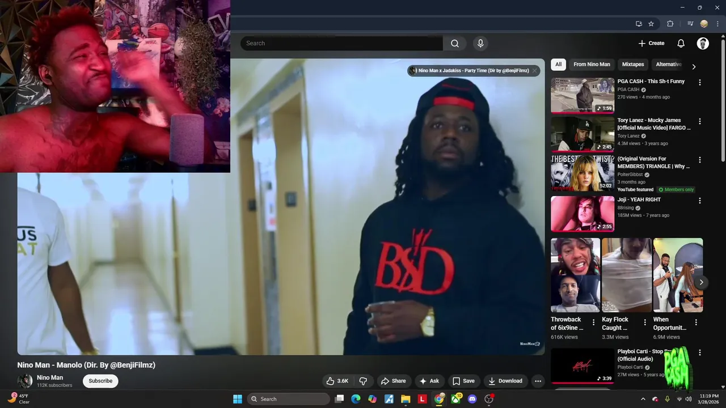Open the YouTube account avatar menu
Screen dimensions: 726x408
pyautogui.click(x=703, y=43)
